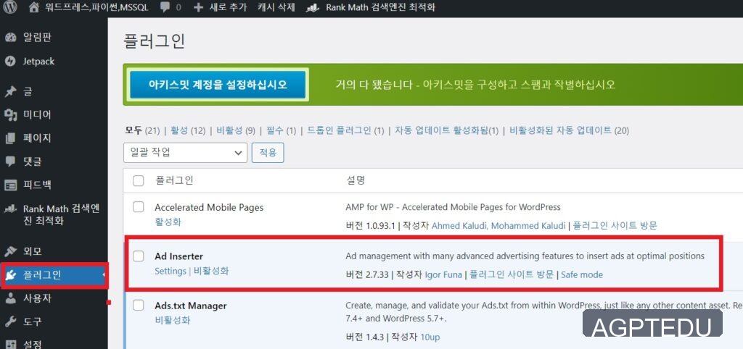Click the 알림판 dashboard gauge icon
The image size is (743, 349).
pos(10,38)
